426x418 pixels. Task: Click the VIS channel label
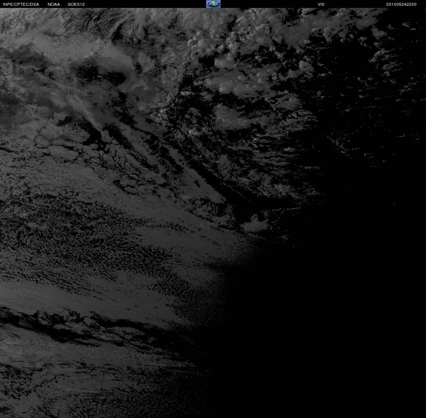[x=321, y=4]
